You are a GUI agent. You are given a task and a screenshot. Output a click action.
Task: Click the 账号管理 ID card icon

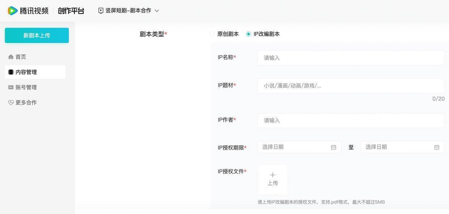pyautogui.click(x=11, y=87)
